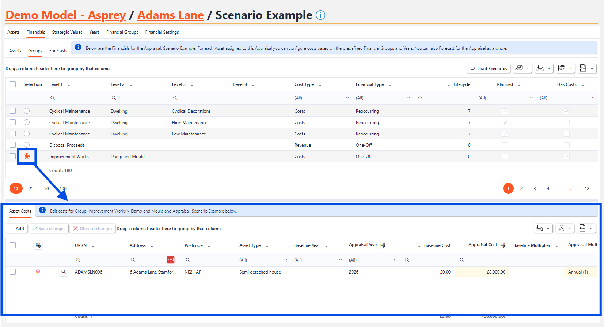This screenshot has height=327, width=604.
Task: Select the Disposal Proceeds radio button
Action: click(27, 145)
